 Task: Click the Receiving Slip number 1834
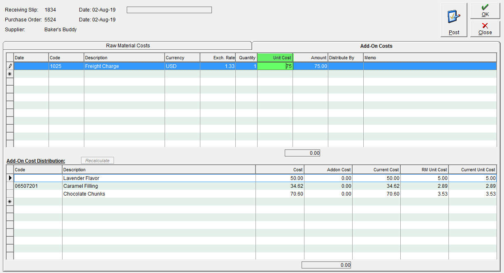[50, 10]
